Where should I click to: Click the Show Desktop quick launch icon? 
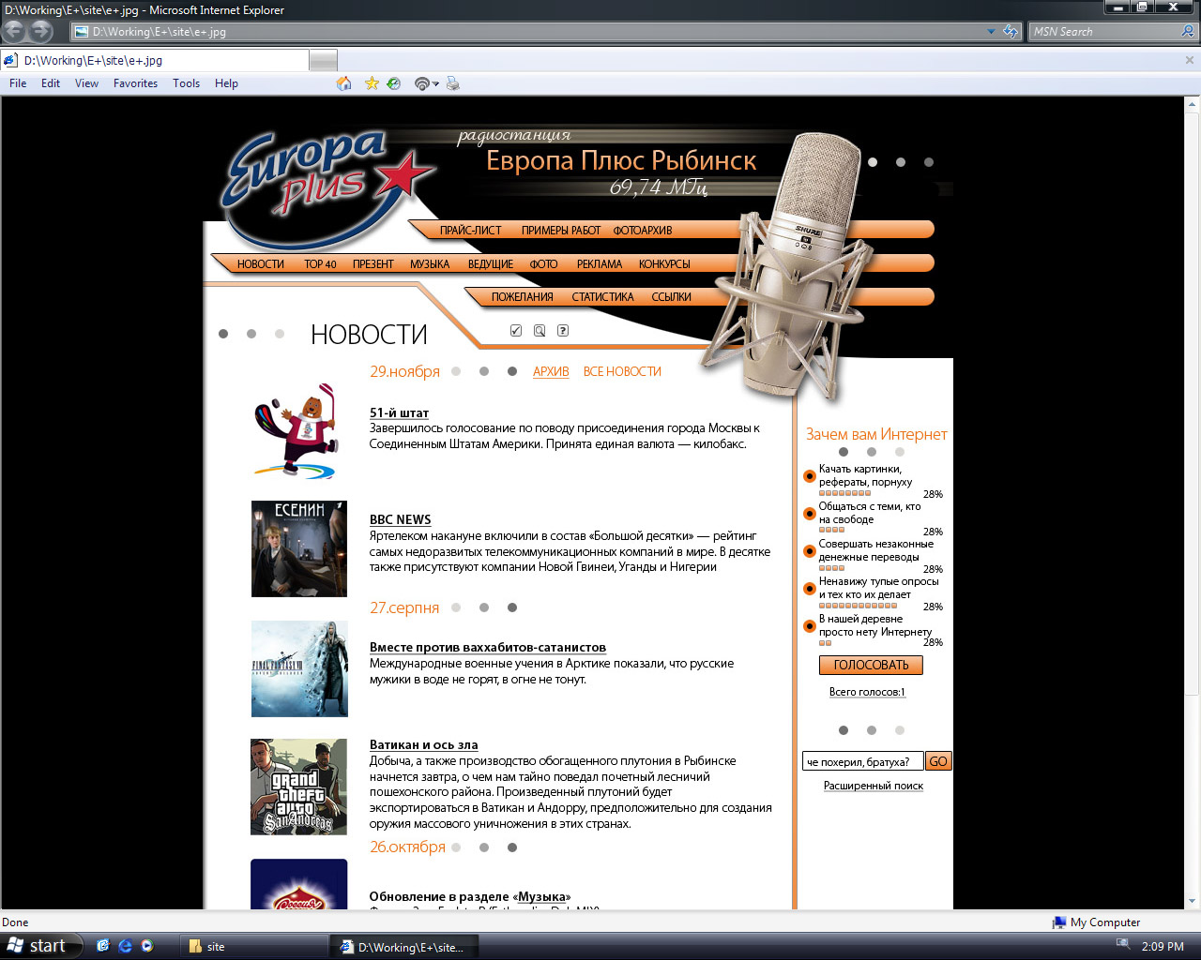coord(103,947)
